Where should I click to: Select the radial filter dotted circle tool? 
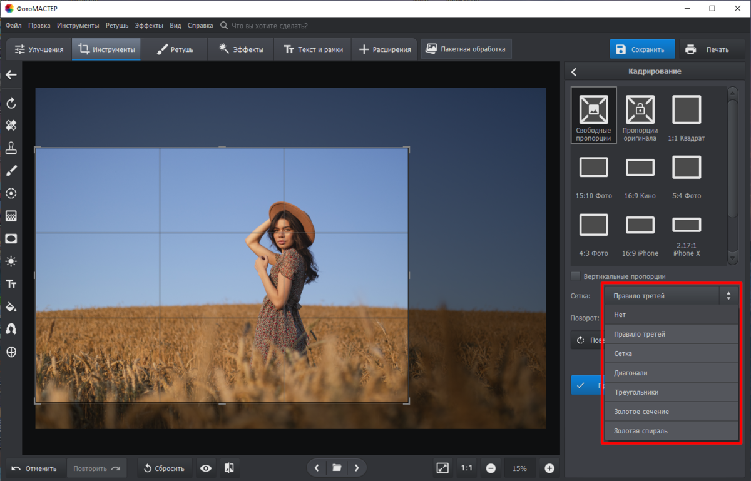pyautogui.click(x=11, y=193)
